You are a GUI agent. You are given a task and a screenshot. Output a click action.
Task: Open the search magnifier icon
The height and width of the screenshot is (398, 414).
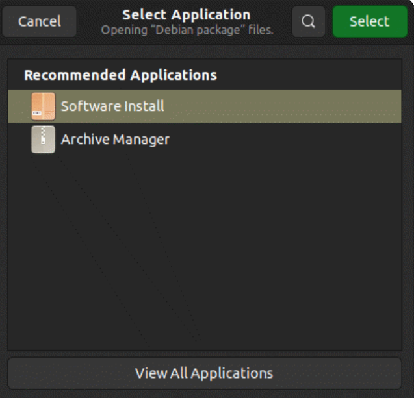point(308,21)
